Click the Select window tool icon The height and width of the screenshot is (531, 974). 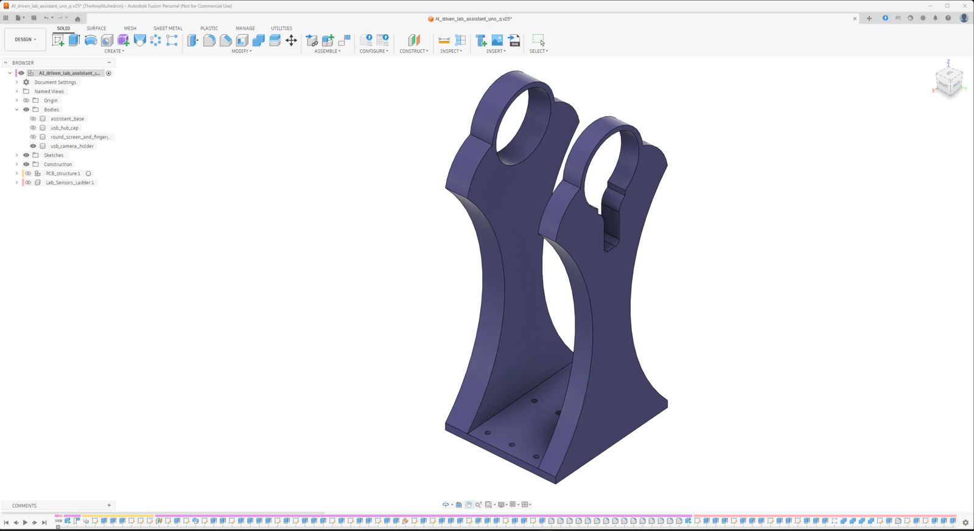click(x=539, y=40)
